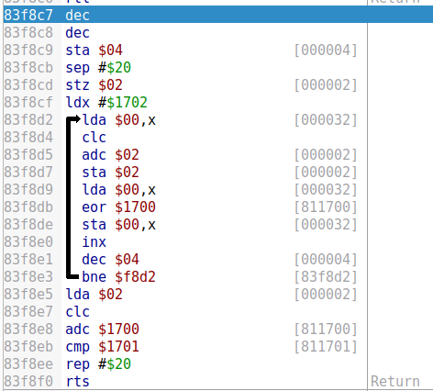Screen dimensions: 433x391
Task: Select the 'sep #$20' instruction row
Action: coord(98,67)
